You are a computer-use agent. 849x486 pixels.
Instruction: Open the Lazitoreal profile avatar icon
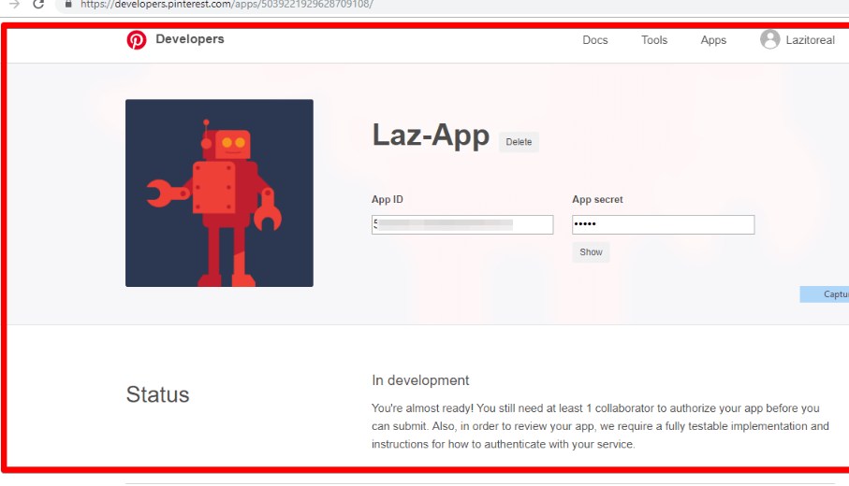pos(769,39)
